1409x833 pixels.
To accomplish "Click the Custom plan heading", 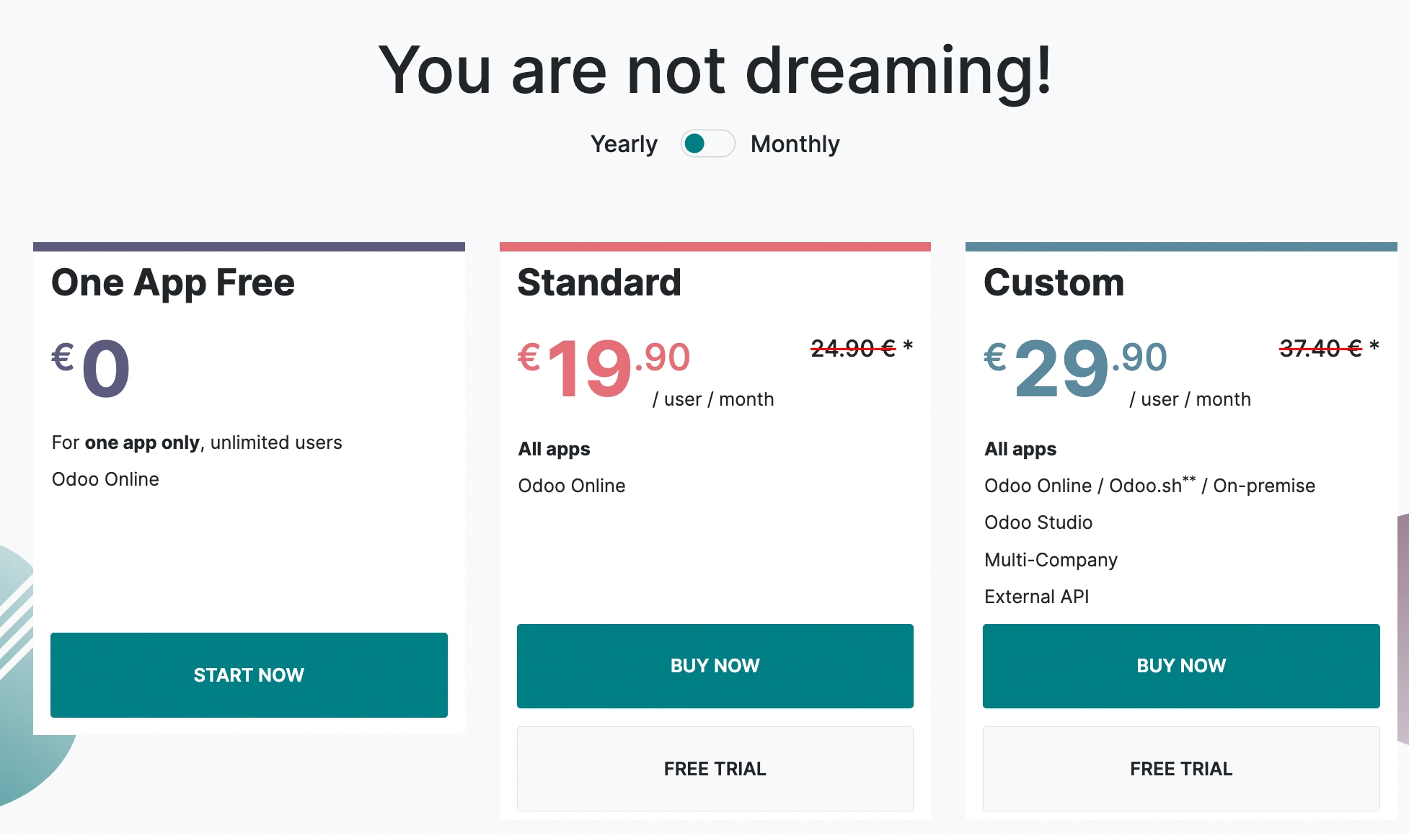I will (x=1054, y=282).
